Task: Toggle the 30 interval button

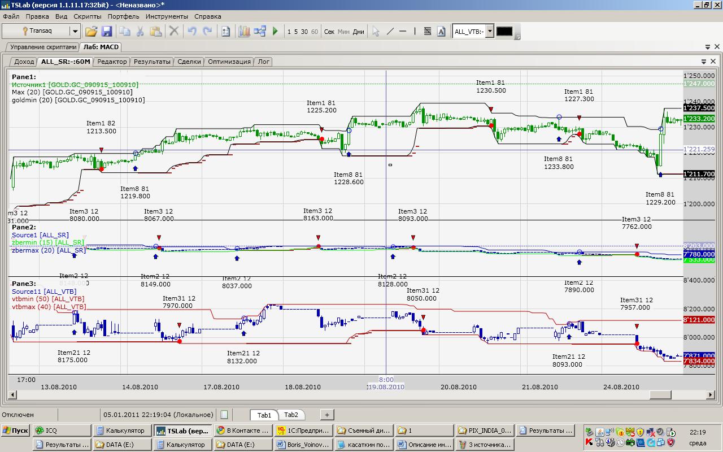Action: (304, 32)
